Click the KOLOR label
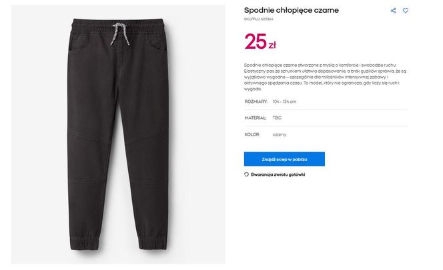 pos(252,134)
